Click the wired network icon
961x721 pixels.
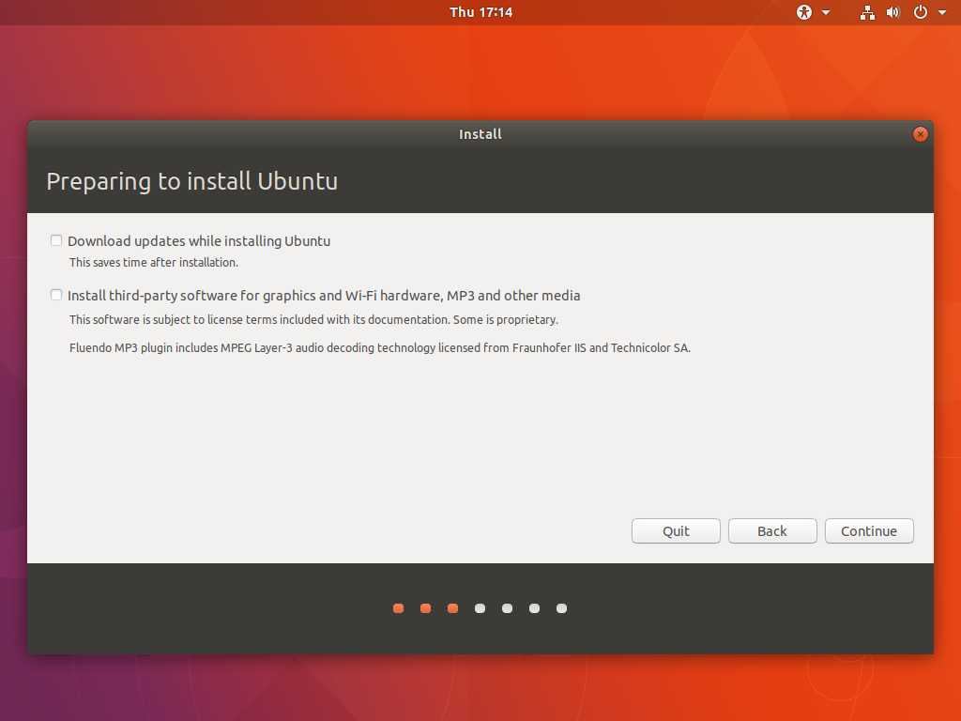tap(867, 12)
